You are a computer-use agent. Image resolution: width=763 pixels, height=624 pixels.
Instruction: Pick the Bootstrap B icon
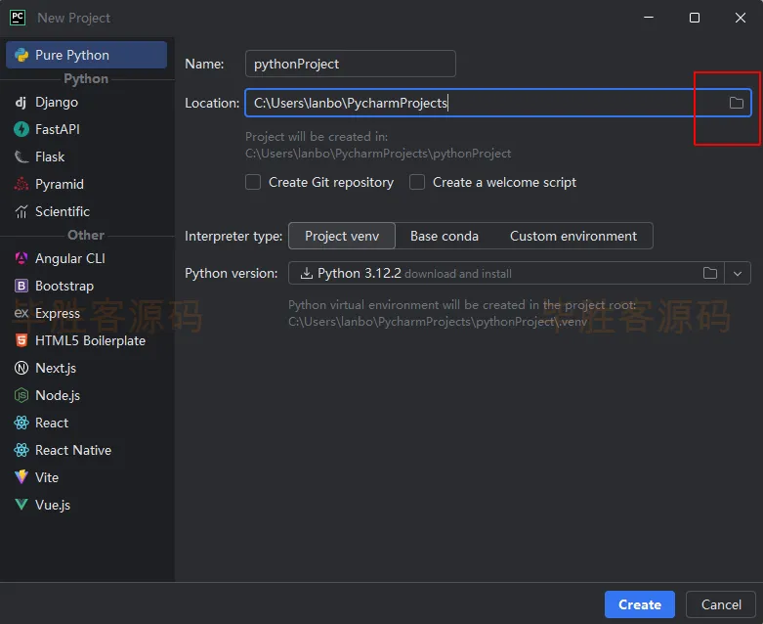tap(21, 286)
